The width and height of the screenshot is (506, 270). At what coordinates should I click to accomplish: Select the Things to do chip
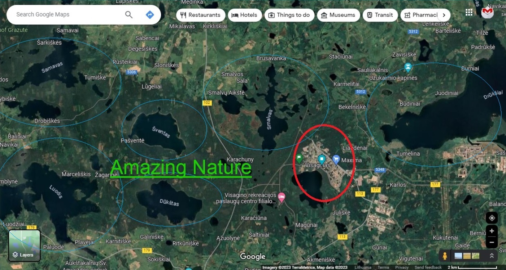click(x=289, y=15)
